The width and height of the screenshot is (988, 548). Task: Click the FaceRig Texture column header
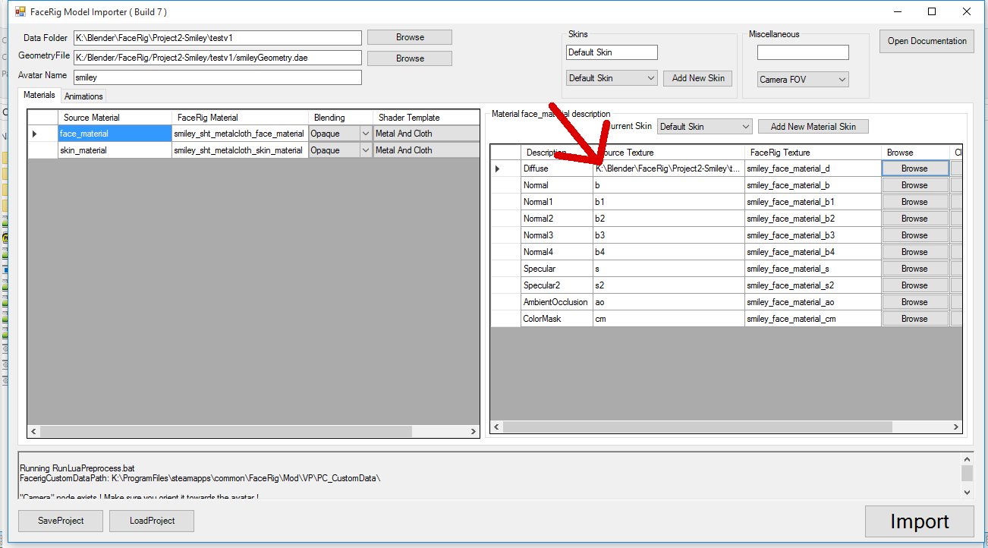point(813,153)
